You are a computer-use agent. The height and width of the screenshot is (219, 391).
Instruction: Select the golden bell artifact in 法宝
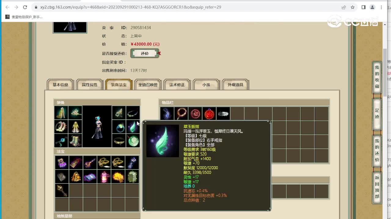point(76,176)
